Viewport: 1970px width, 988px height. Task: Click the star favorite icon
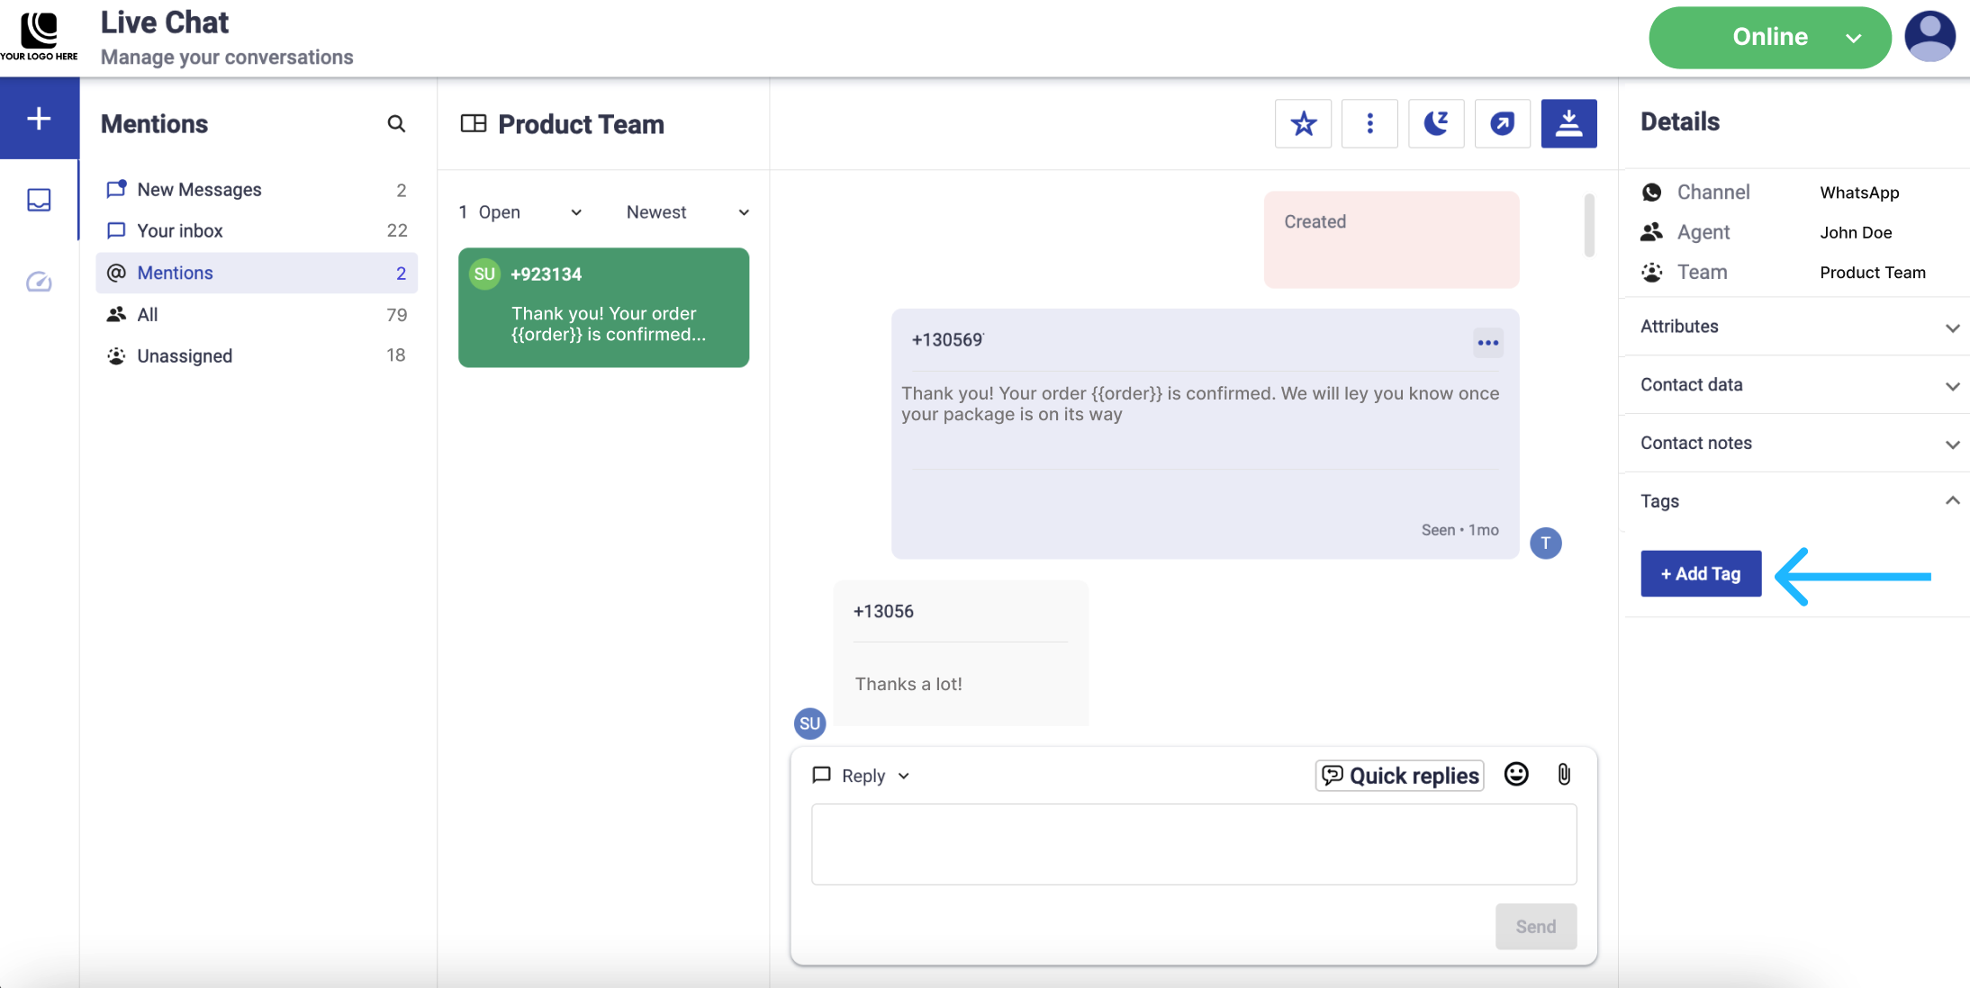[x=1303, y=123]
